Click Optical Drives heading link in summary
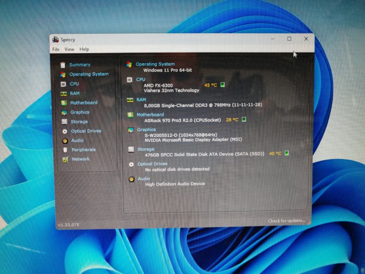The width and height of the screenshot is (365, 274). point(153,164)
